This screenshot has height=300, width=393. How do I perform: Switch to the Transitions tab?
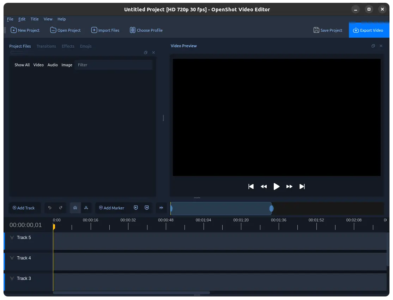tap(46, 46)
